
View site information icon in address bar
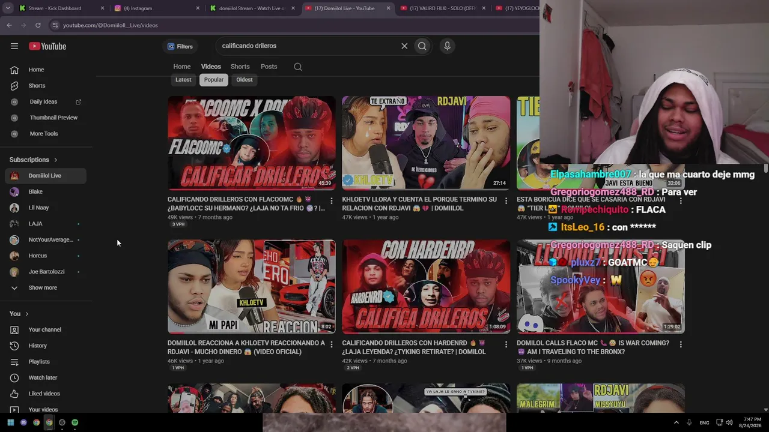pos(55,25)
